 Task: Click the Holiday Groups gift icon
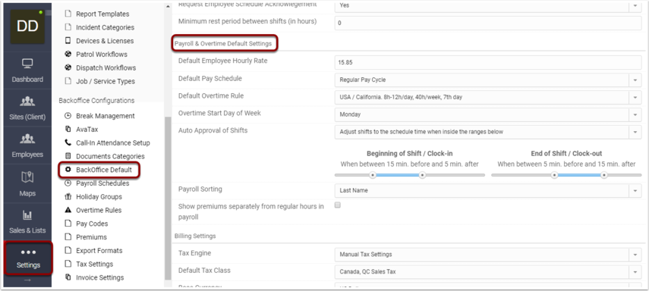[68, 197]
